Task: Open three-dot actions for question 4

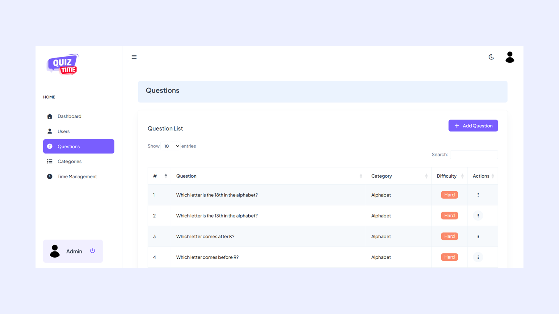Action: coord(478,257)
